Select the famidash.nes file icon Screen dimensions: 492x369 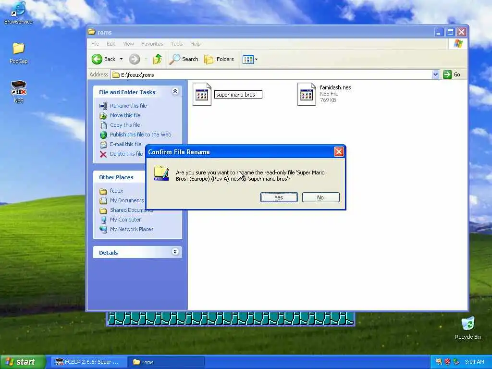click(307, 94)
